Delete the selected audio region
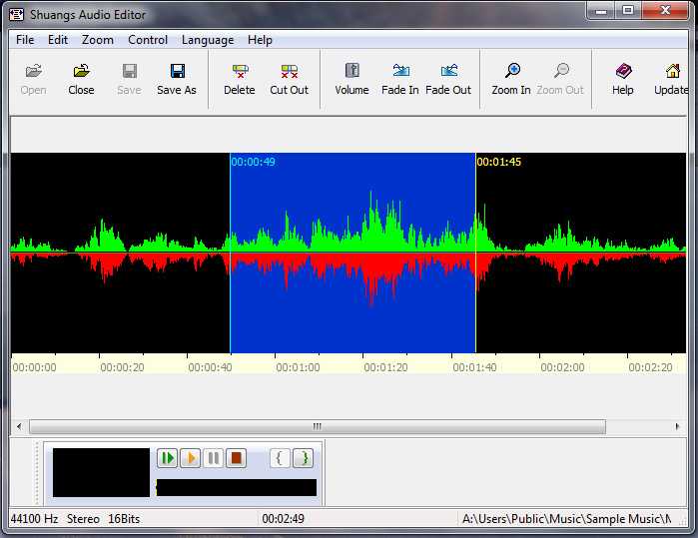698x538 pixels. (x=240, y=79)
